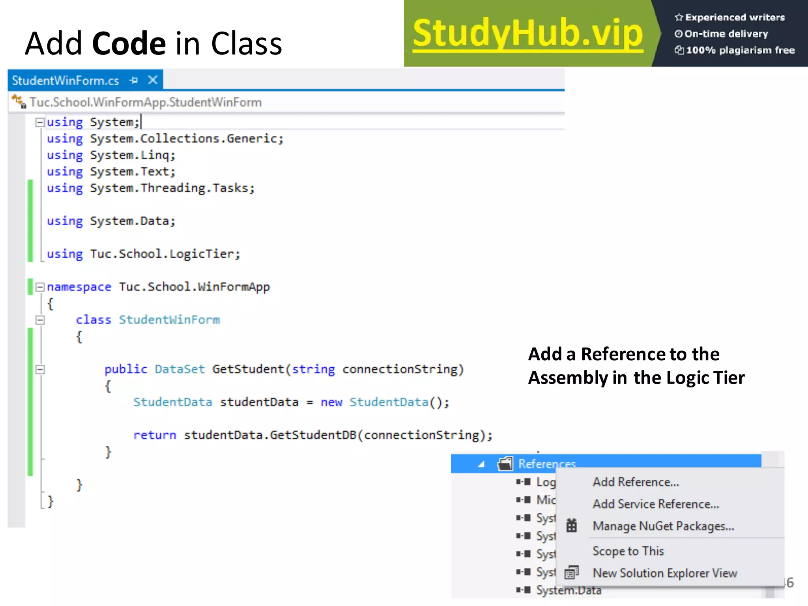This screenshot has width=808, height=606.
Task: Collapse the class StudentWinForm block
Action: pos(39,320)
